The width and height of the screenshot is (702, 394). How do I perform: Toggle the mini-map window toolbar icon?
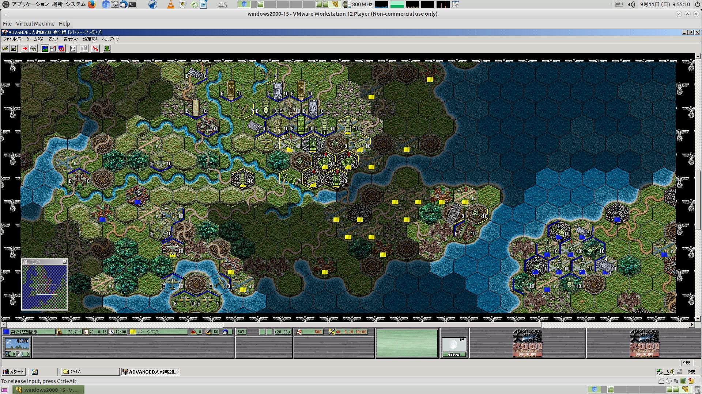53,49
